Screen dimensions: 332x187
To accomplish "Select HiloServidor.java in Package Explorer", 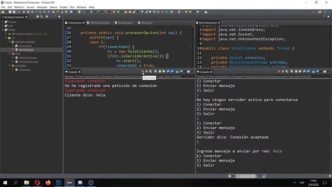I will pos(28,62).
